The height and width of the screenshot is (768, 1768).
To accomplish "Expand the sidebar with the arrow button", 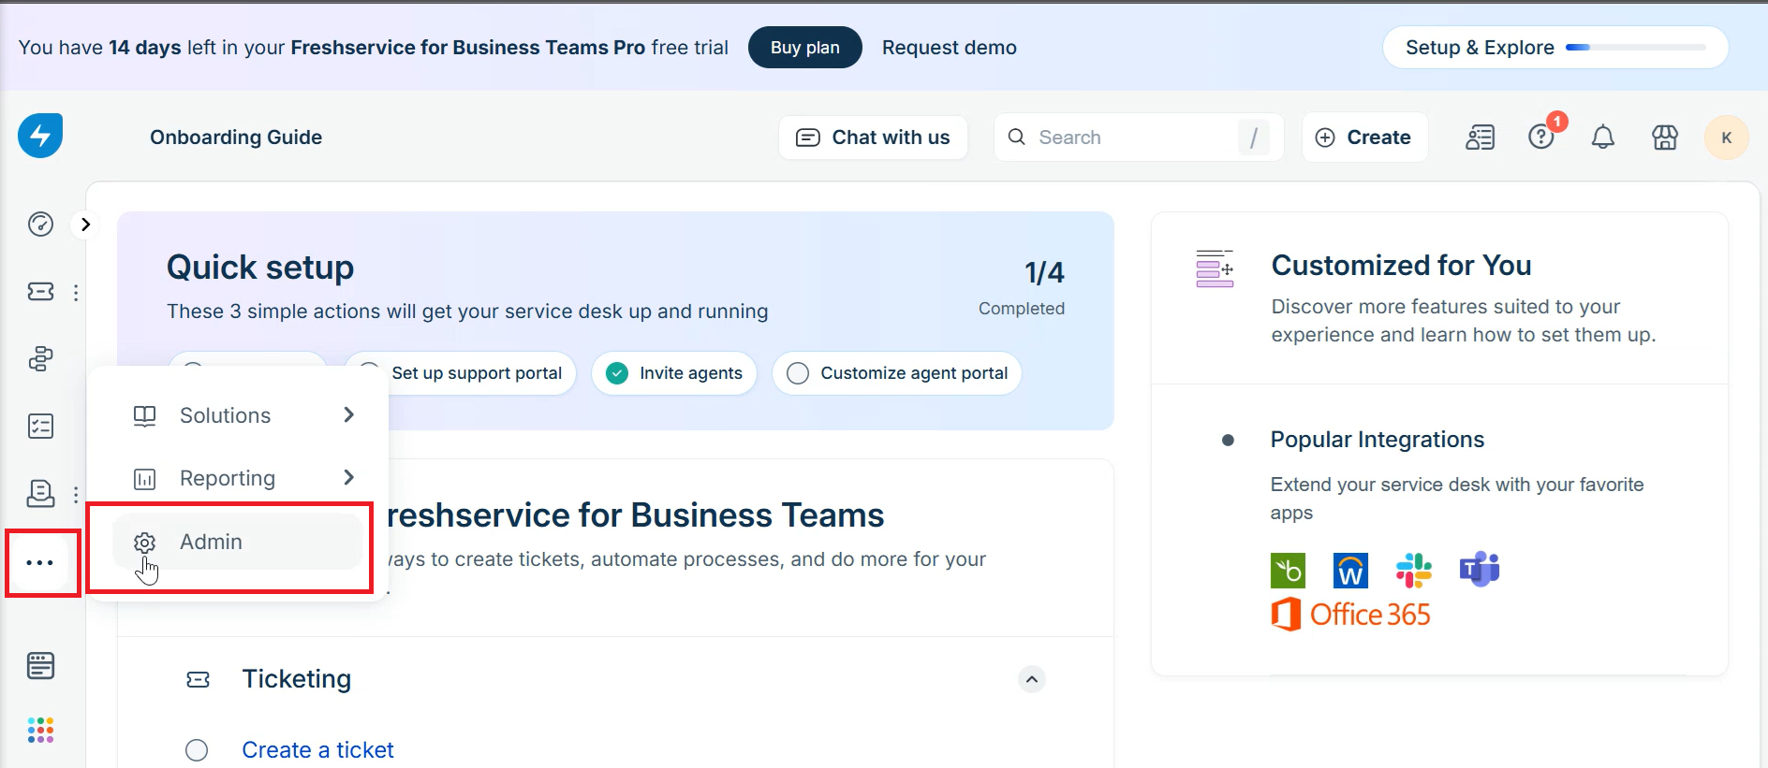I will (x=85, y=225).
